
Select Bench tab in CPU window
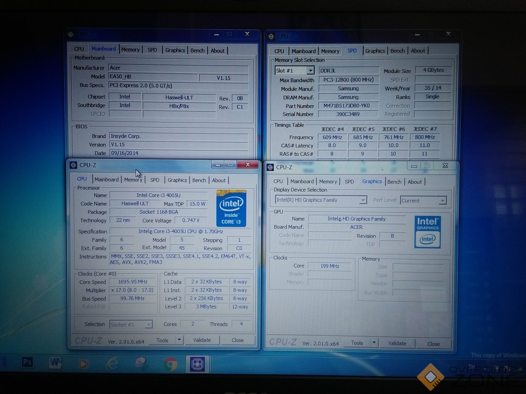[x=199, y=180]
